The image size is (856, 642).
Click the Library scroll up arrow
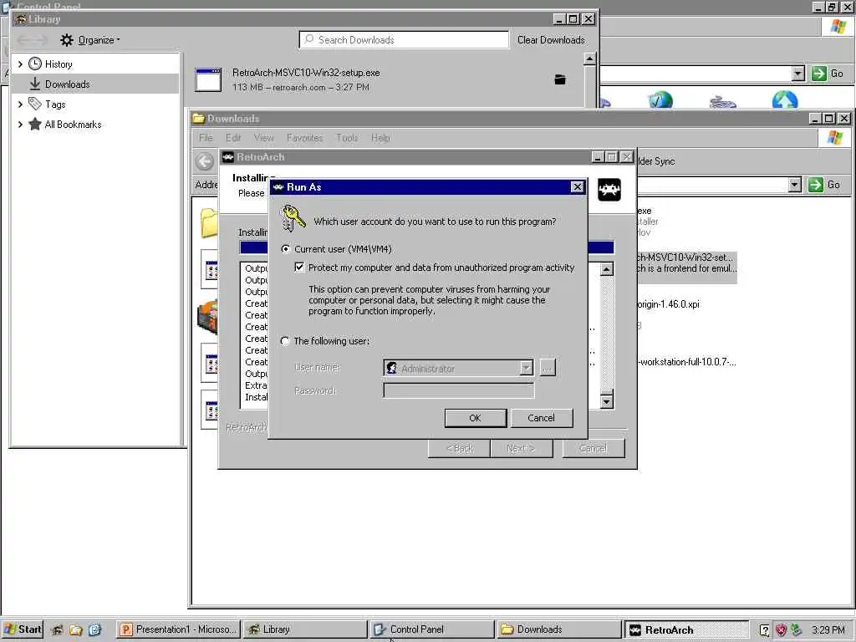tap(589, 59)
